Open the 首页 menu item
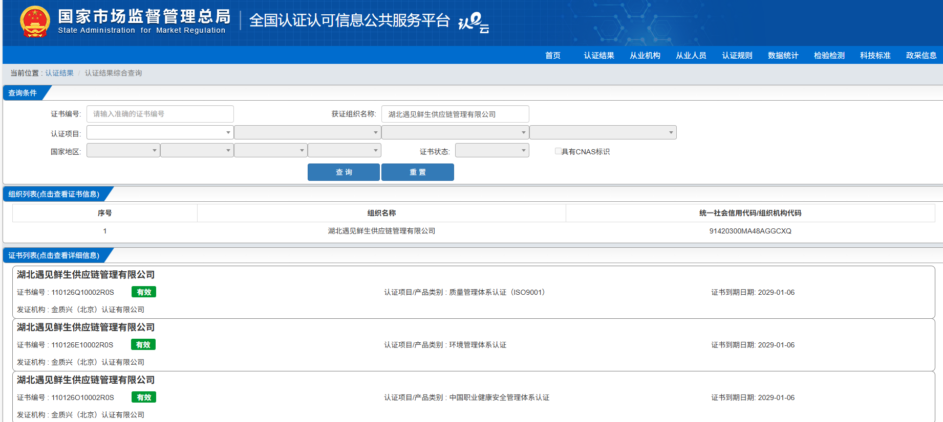 coord(552,56)
